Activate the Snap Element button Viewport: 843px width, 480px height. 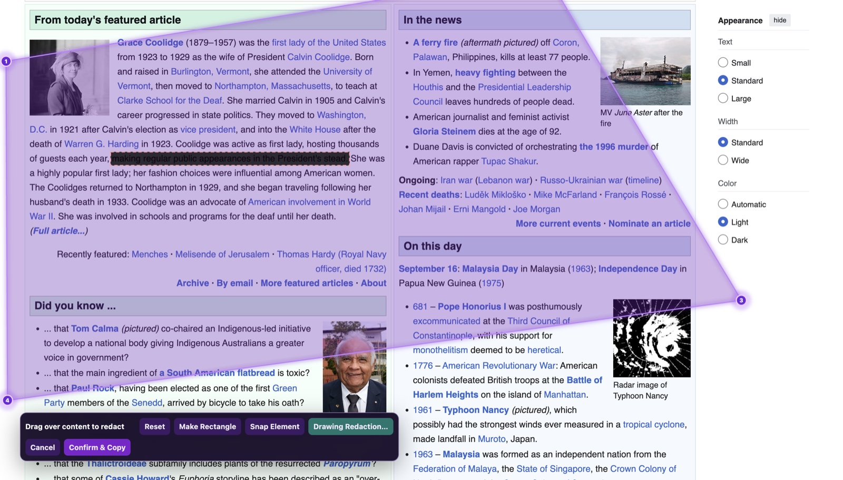click(275, 427)
